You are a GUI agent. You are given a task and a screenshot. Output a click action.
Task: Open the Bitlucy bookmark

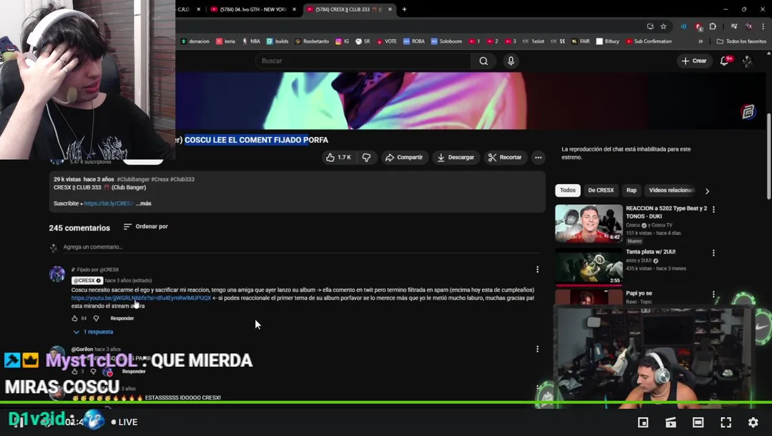(x=607, y=41)
